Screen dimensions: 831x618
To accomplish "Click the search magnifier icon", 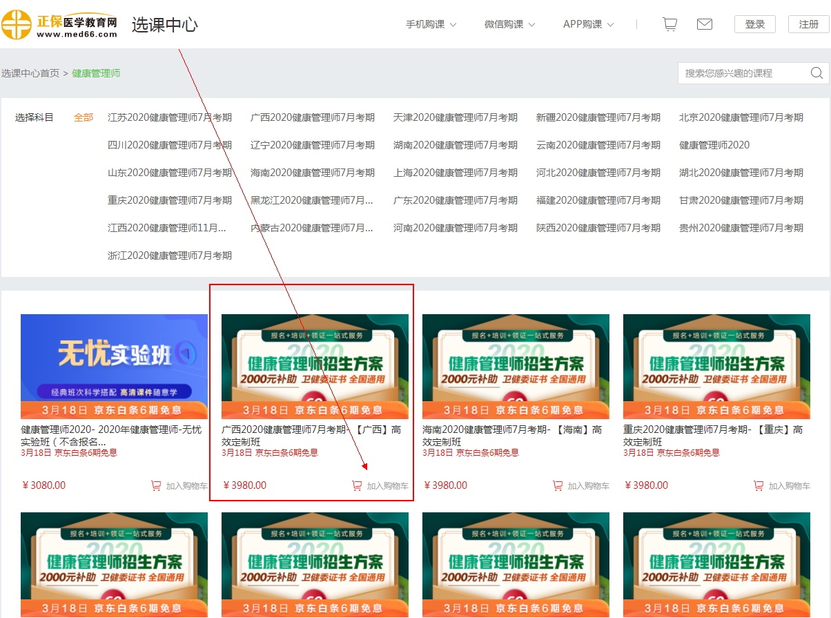I will point(817,73).
